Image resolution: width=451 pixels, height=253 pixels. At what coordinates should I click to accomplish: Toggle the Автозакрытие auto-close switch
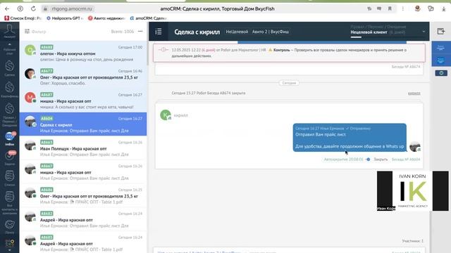[368, 160]
